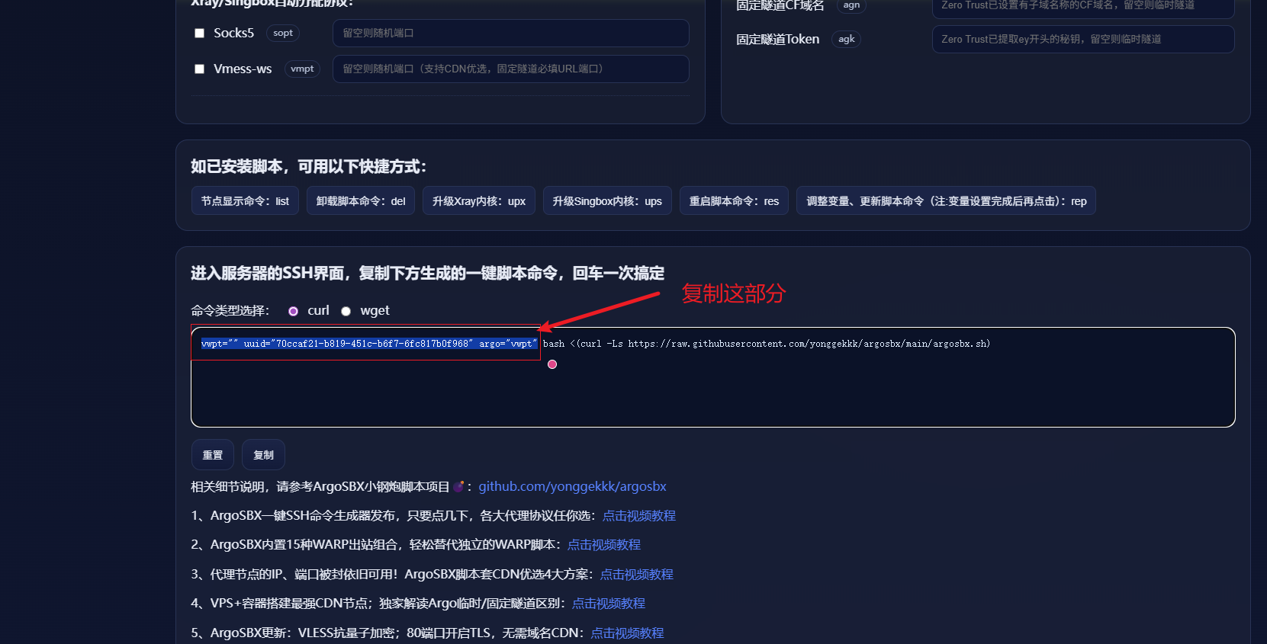This screenshot has width=1267, height=644.
Task: Select the curl command type
Action: [x=293, y=311]
